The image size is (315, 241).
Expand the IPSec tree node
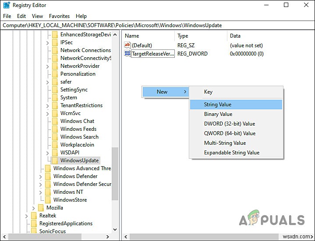click(48, 43)
